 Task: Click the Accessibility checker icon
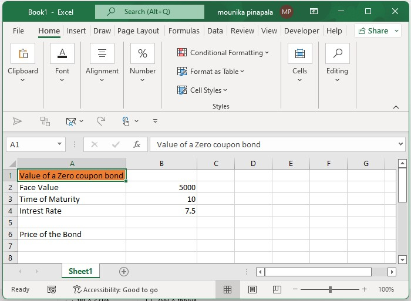click(x=78, y=289)
